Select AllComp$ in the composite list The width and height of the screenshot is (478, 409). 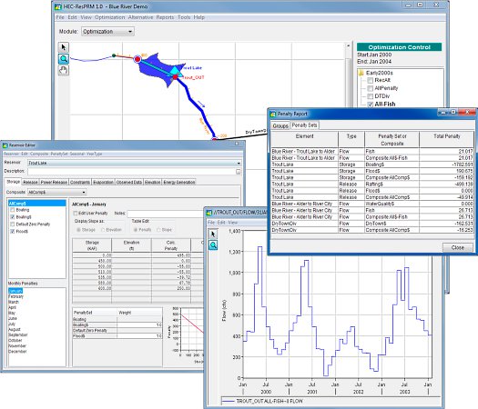coord(37,204)
